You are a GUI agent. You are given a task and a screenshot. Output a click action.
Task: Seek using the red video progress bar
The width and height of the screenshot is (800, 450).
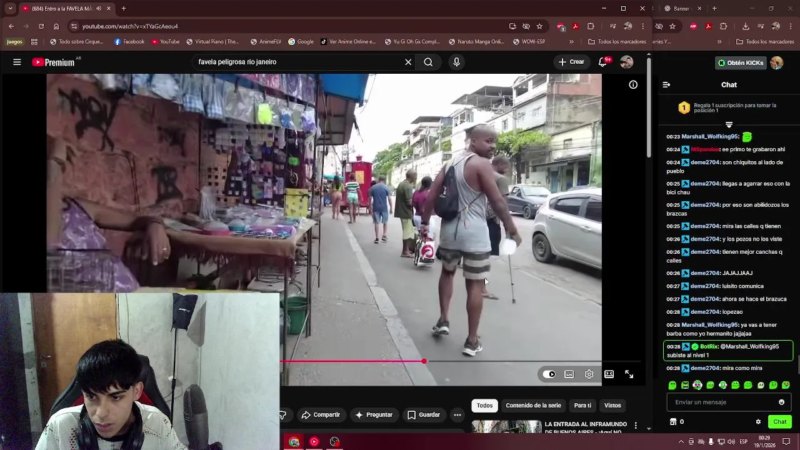click(x=352, y=361)
